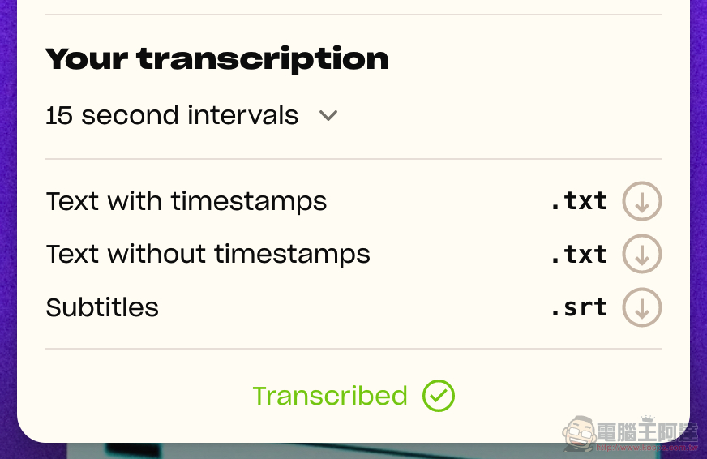This screenshot has height=459, width=707.
Task: Click .txt extension beside Text with timestamps
Action: click(578, 201)
